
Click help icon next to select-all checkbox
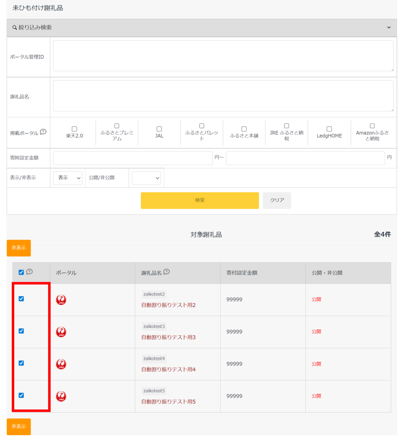coord(29,272)
